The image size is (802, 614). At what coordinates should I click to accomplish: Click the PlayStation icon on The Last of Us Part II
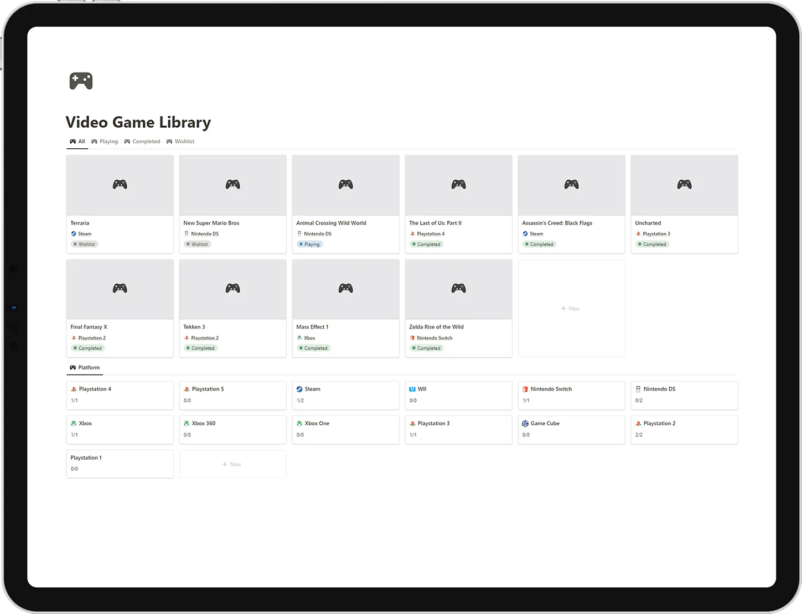pos(412,233)
